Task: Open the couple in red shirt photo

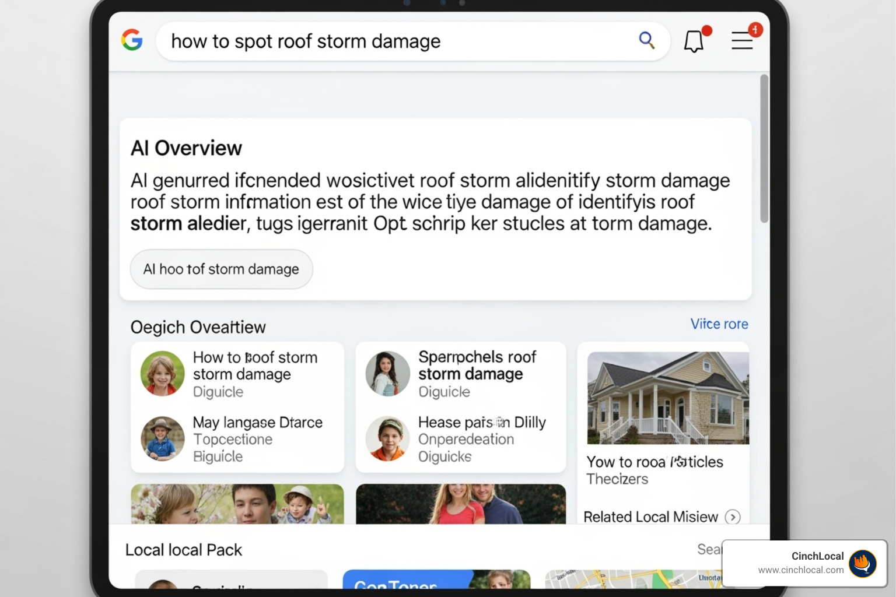Action: pyautogui.click(x=461, y=504)
